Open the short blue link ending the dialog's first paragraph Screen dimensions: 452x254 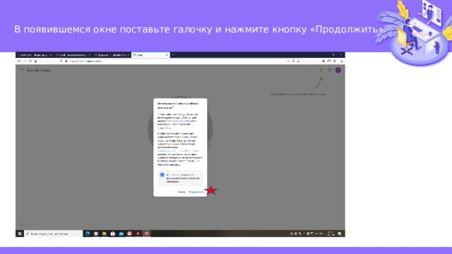pos(165,128)
